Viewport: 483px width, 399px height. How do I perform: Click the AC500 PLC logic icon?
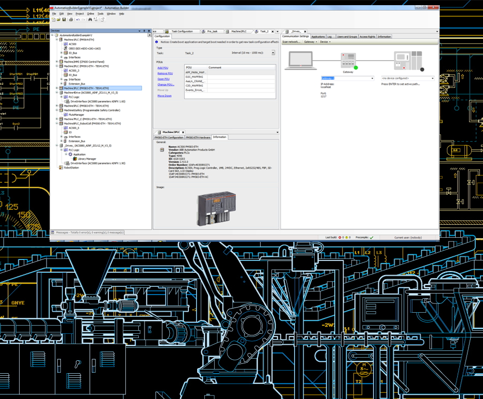pos(66,44)
